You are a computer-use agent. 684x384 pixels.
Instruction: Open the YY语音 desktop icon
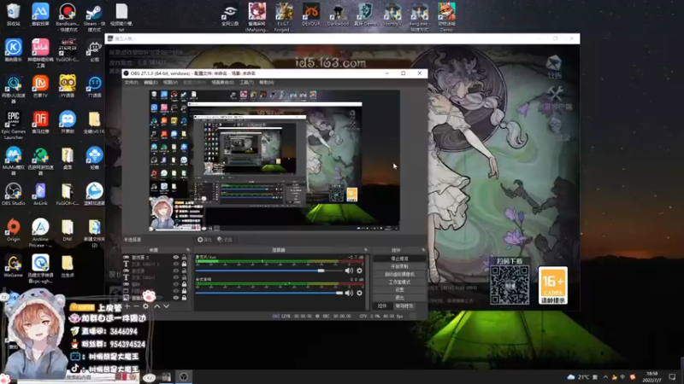[x=68, y=86]
